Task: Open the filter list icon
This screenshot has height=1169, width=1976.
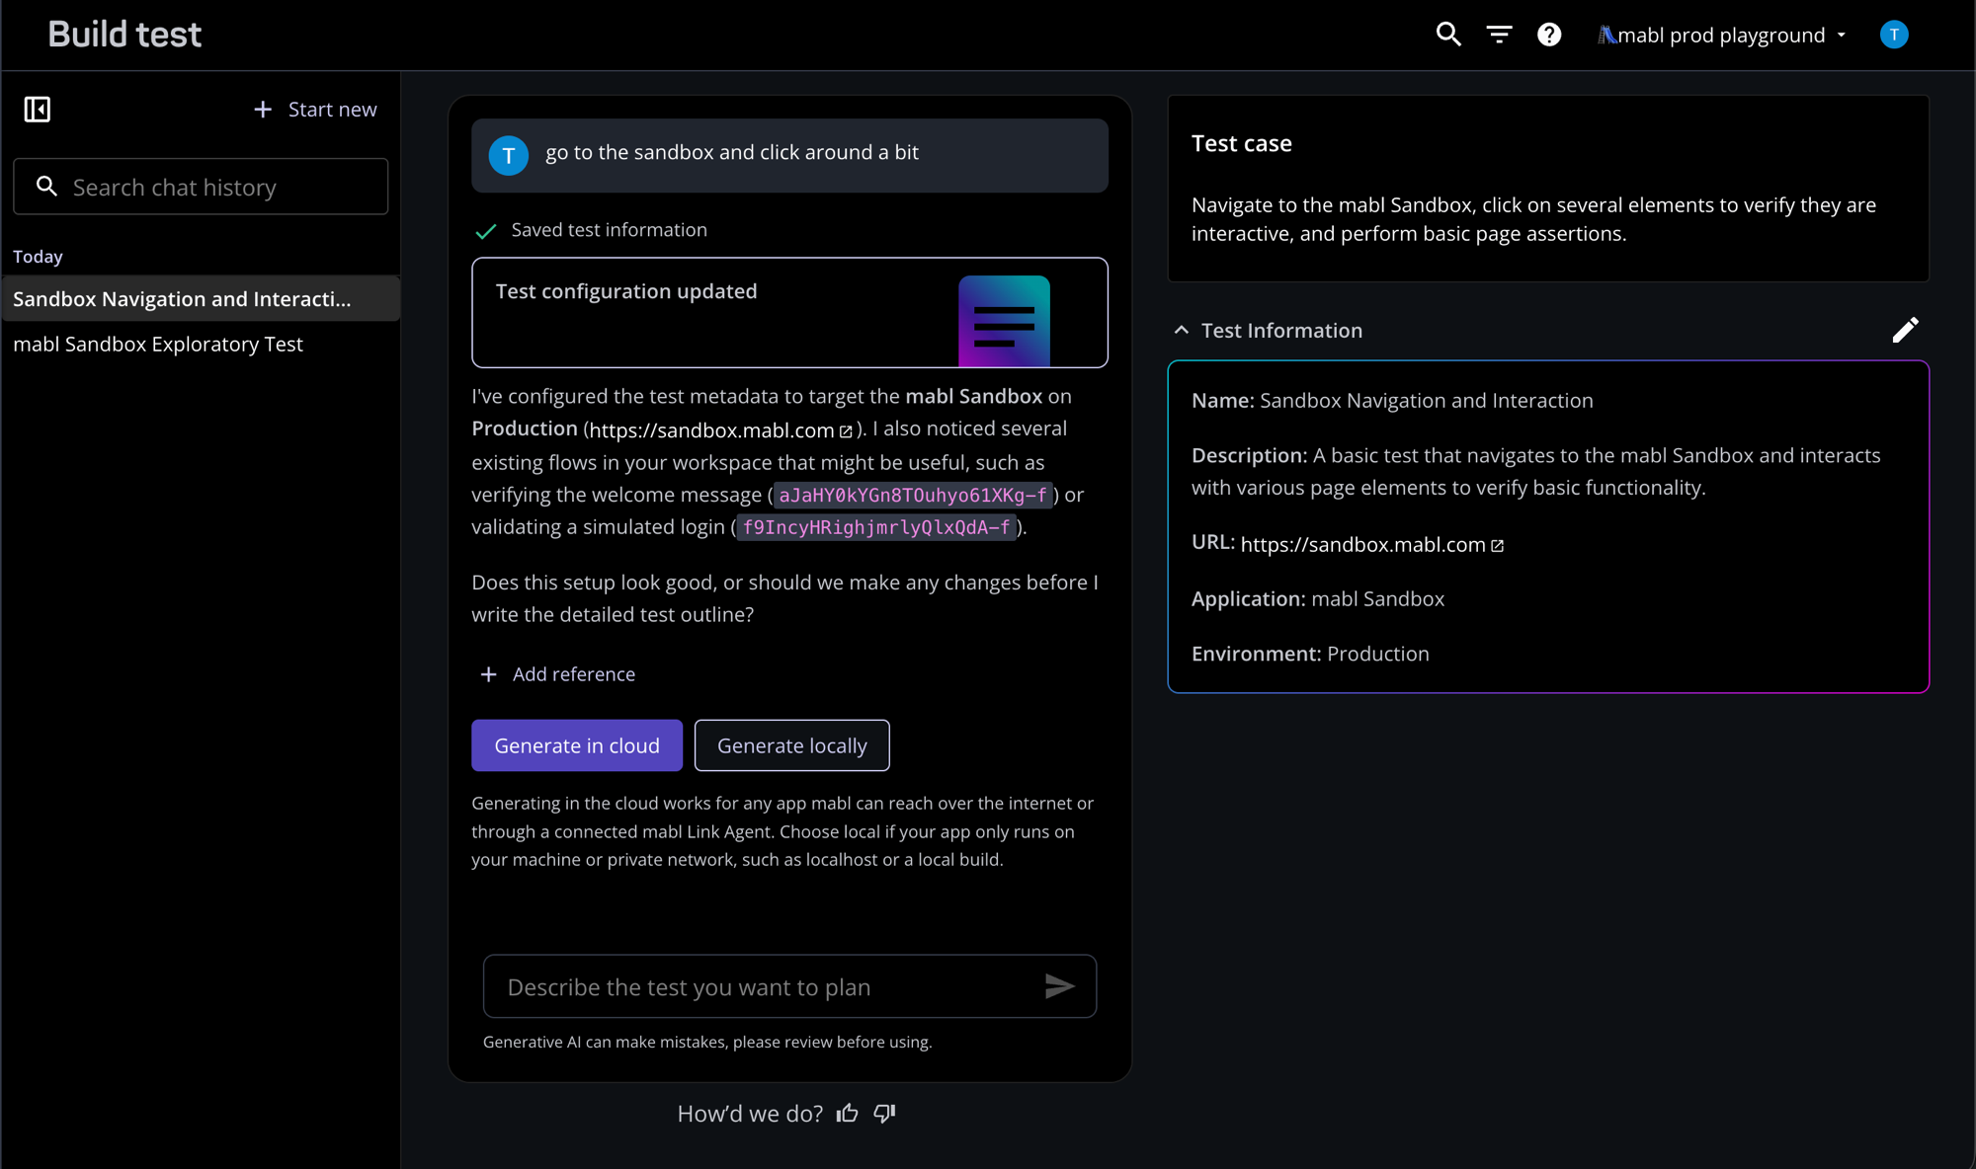Action: [1499, 35]
